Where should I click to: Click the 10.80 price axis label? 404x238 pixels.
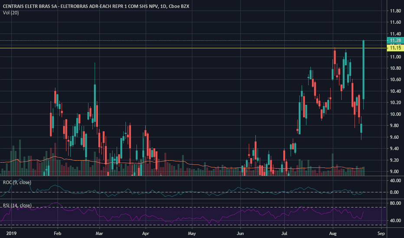[x=395, y=68]
